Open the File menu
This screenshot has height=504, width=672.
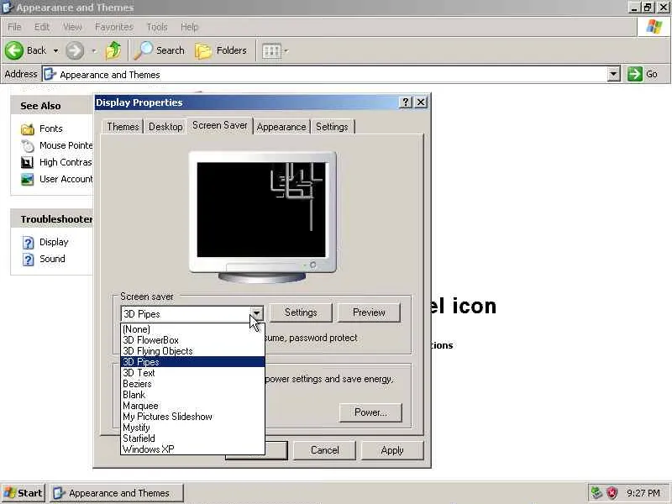tap(14, 27)
